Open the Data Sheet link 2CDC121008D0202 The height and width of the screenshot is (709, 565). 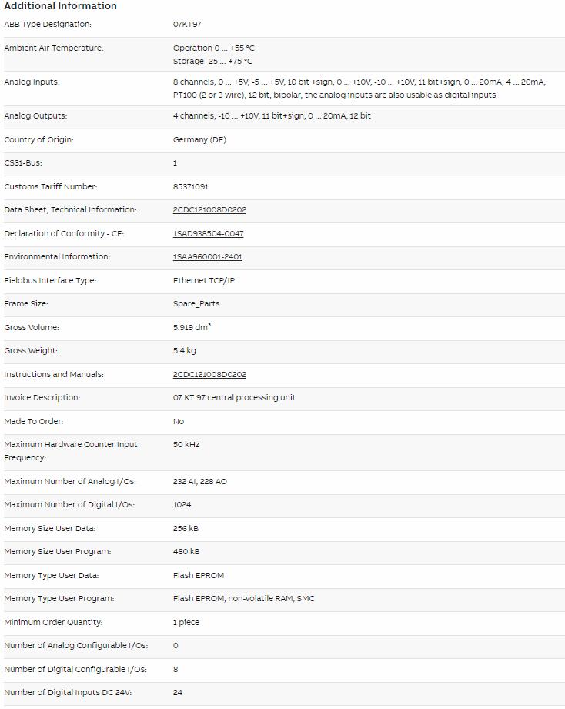coord(209,210)
